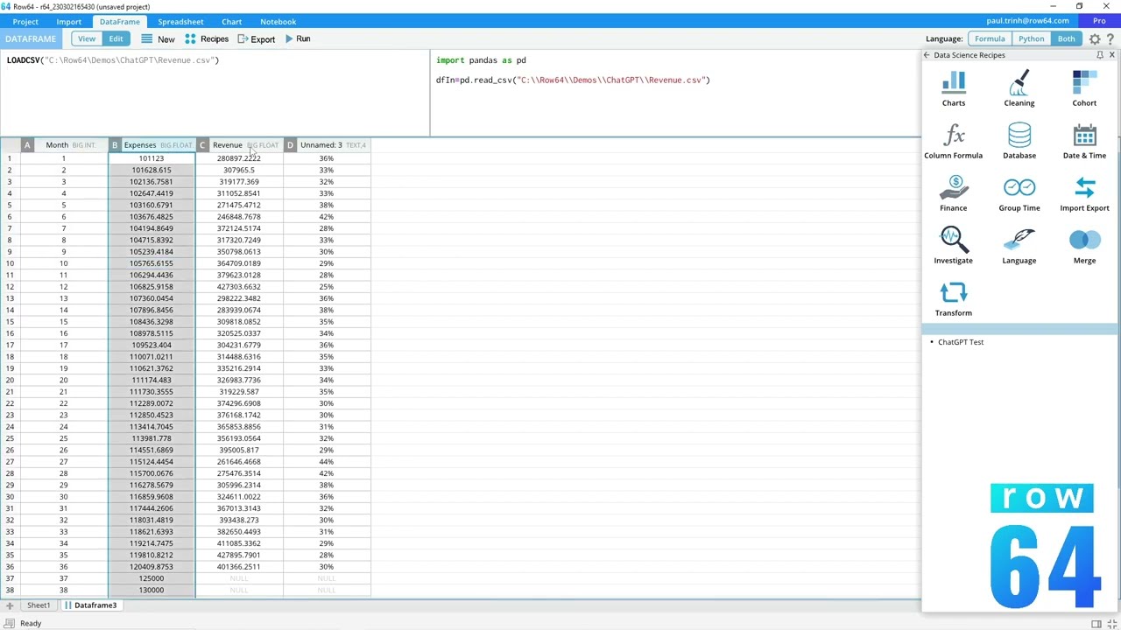Select Expenses cell 101123
This screenshot has width=1121, height=630.
[152, 158]
